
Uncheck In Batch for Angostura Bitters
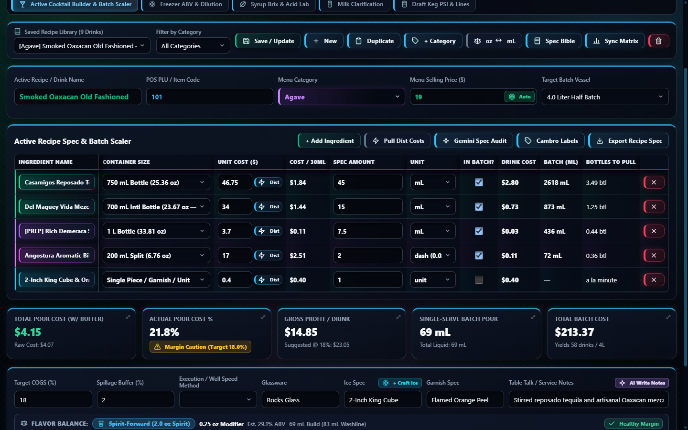click(479, 256)
